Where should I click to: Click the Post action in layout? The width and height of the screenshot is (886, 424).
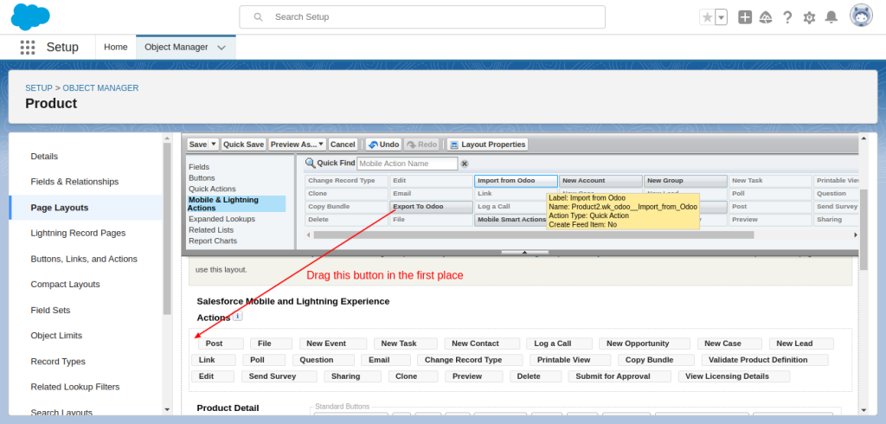221,344
